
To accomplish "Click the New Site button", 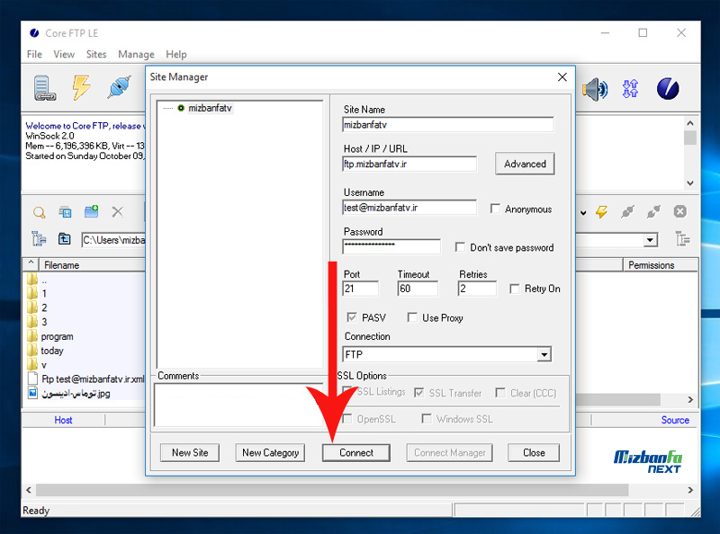I will 190,453.
